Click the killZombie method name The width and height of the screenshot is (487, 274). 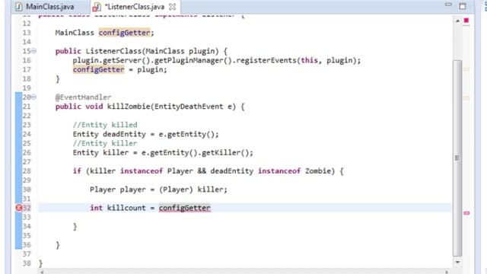(129, 107)
